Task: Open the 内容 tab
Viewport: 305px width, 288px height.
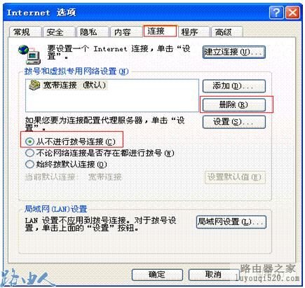Action: point(126,32)
